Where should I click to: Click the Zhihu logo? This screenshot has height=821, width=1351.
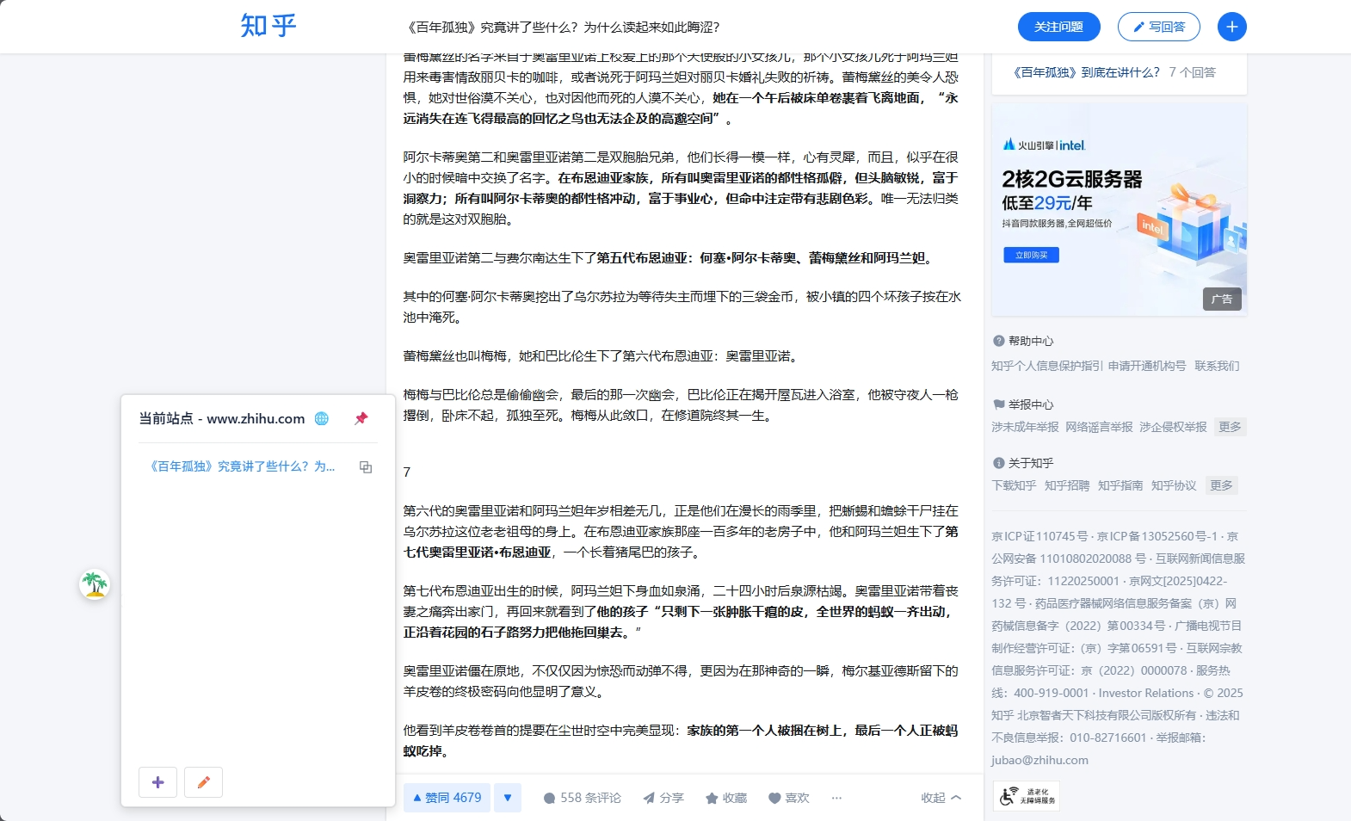268,26
